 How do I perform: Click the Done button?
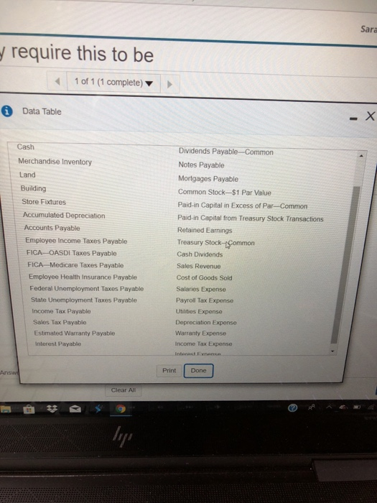pos(198,371)
